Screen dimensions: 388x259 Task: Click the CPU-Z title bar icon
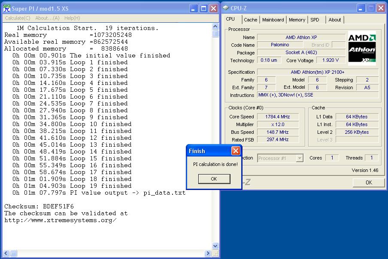pos(226,8)
